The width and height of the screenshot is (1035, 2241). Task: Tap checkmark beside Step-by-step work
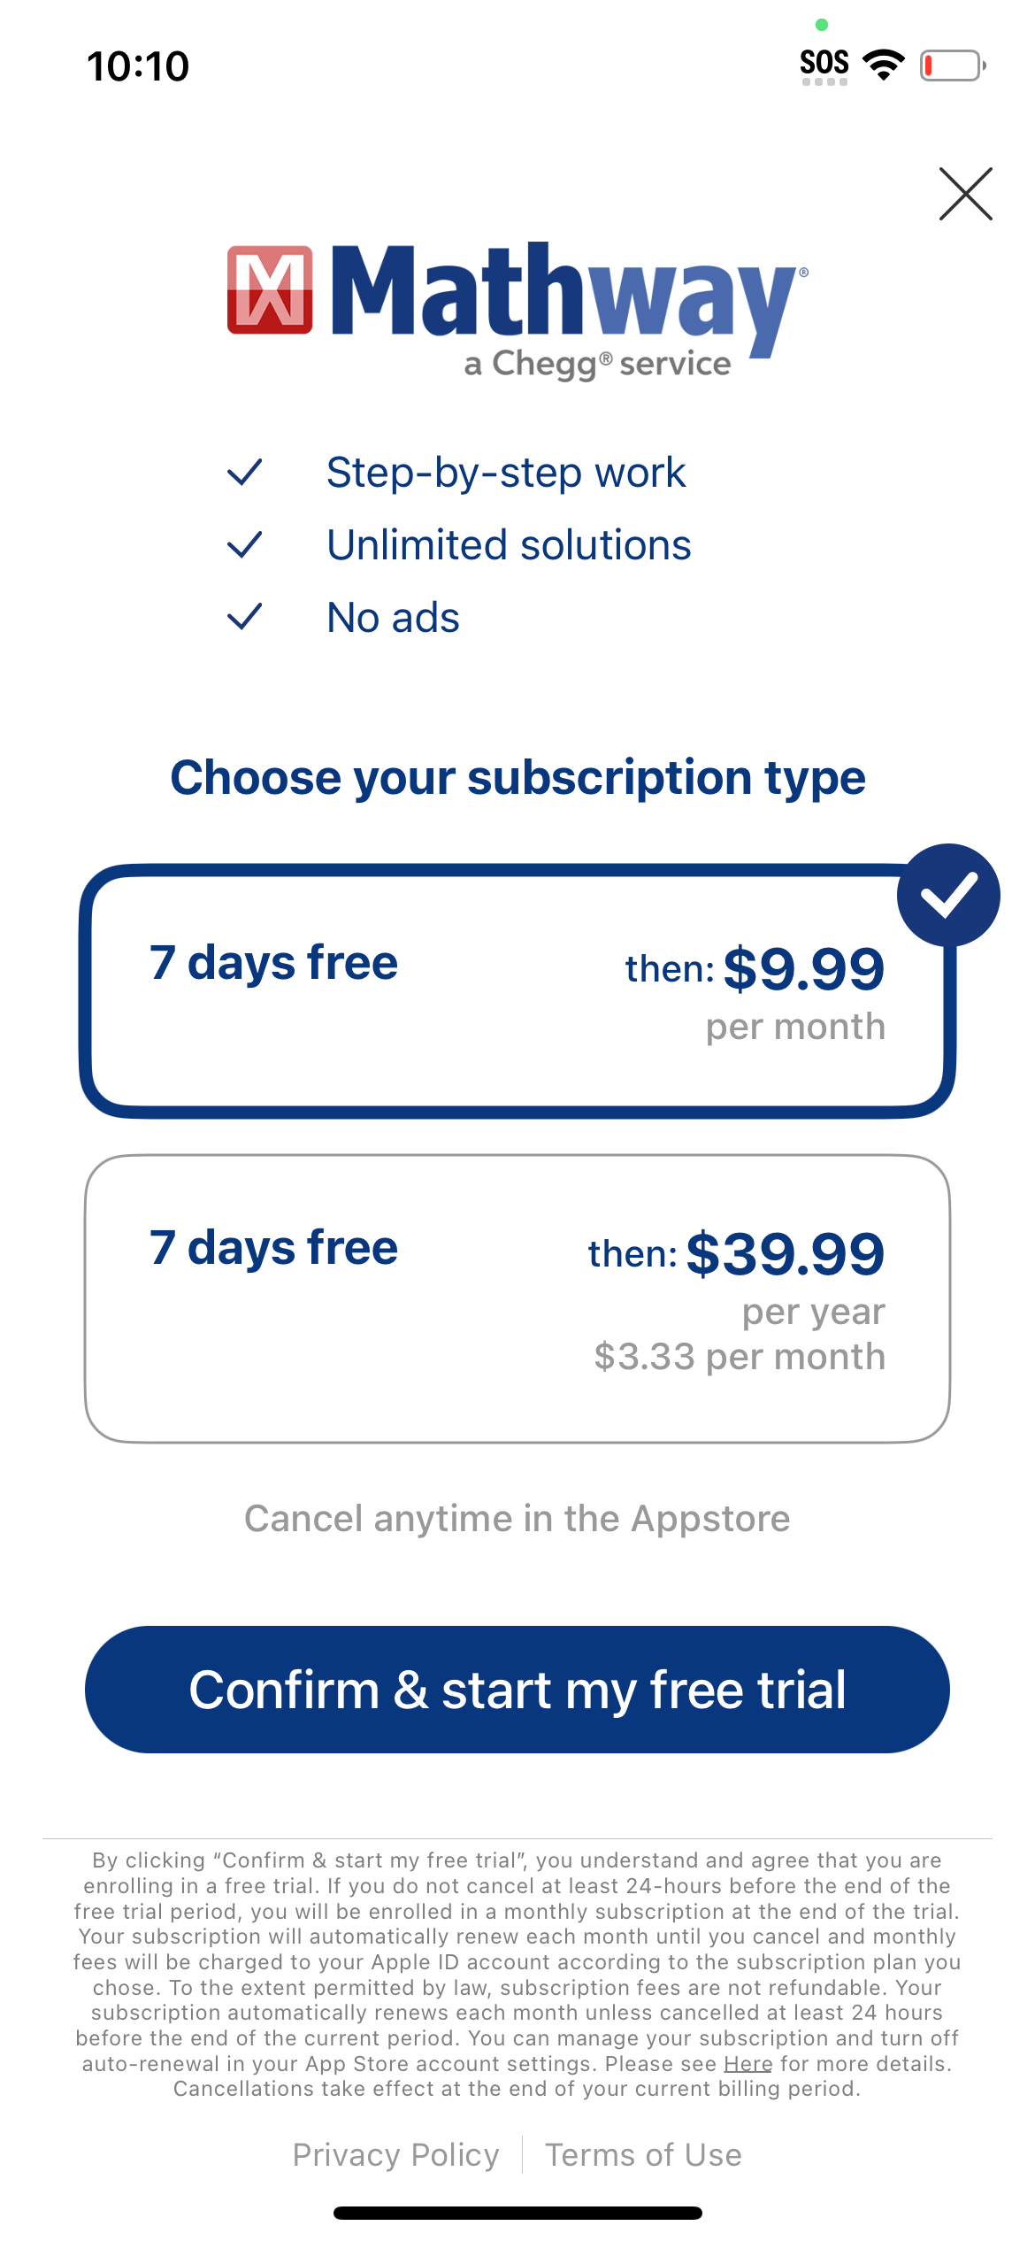point(244,473)
